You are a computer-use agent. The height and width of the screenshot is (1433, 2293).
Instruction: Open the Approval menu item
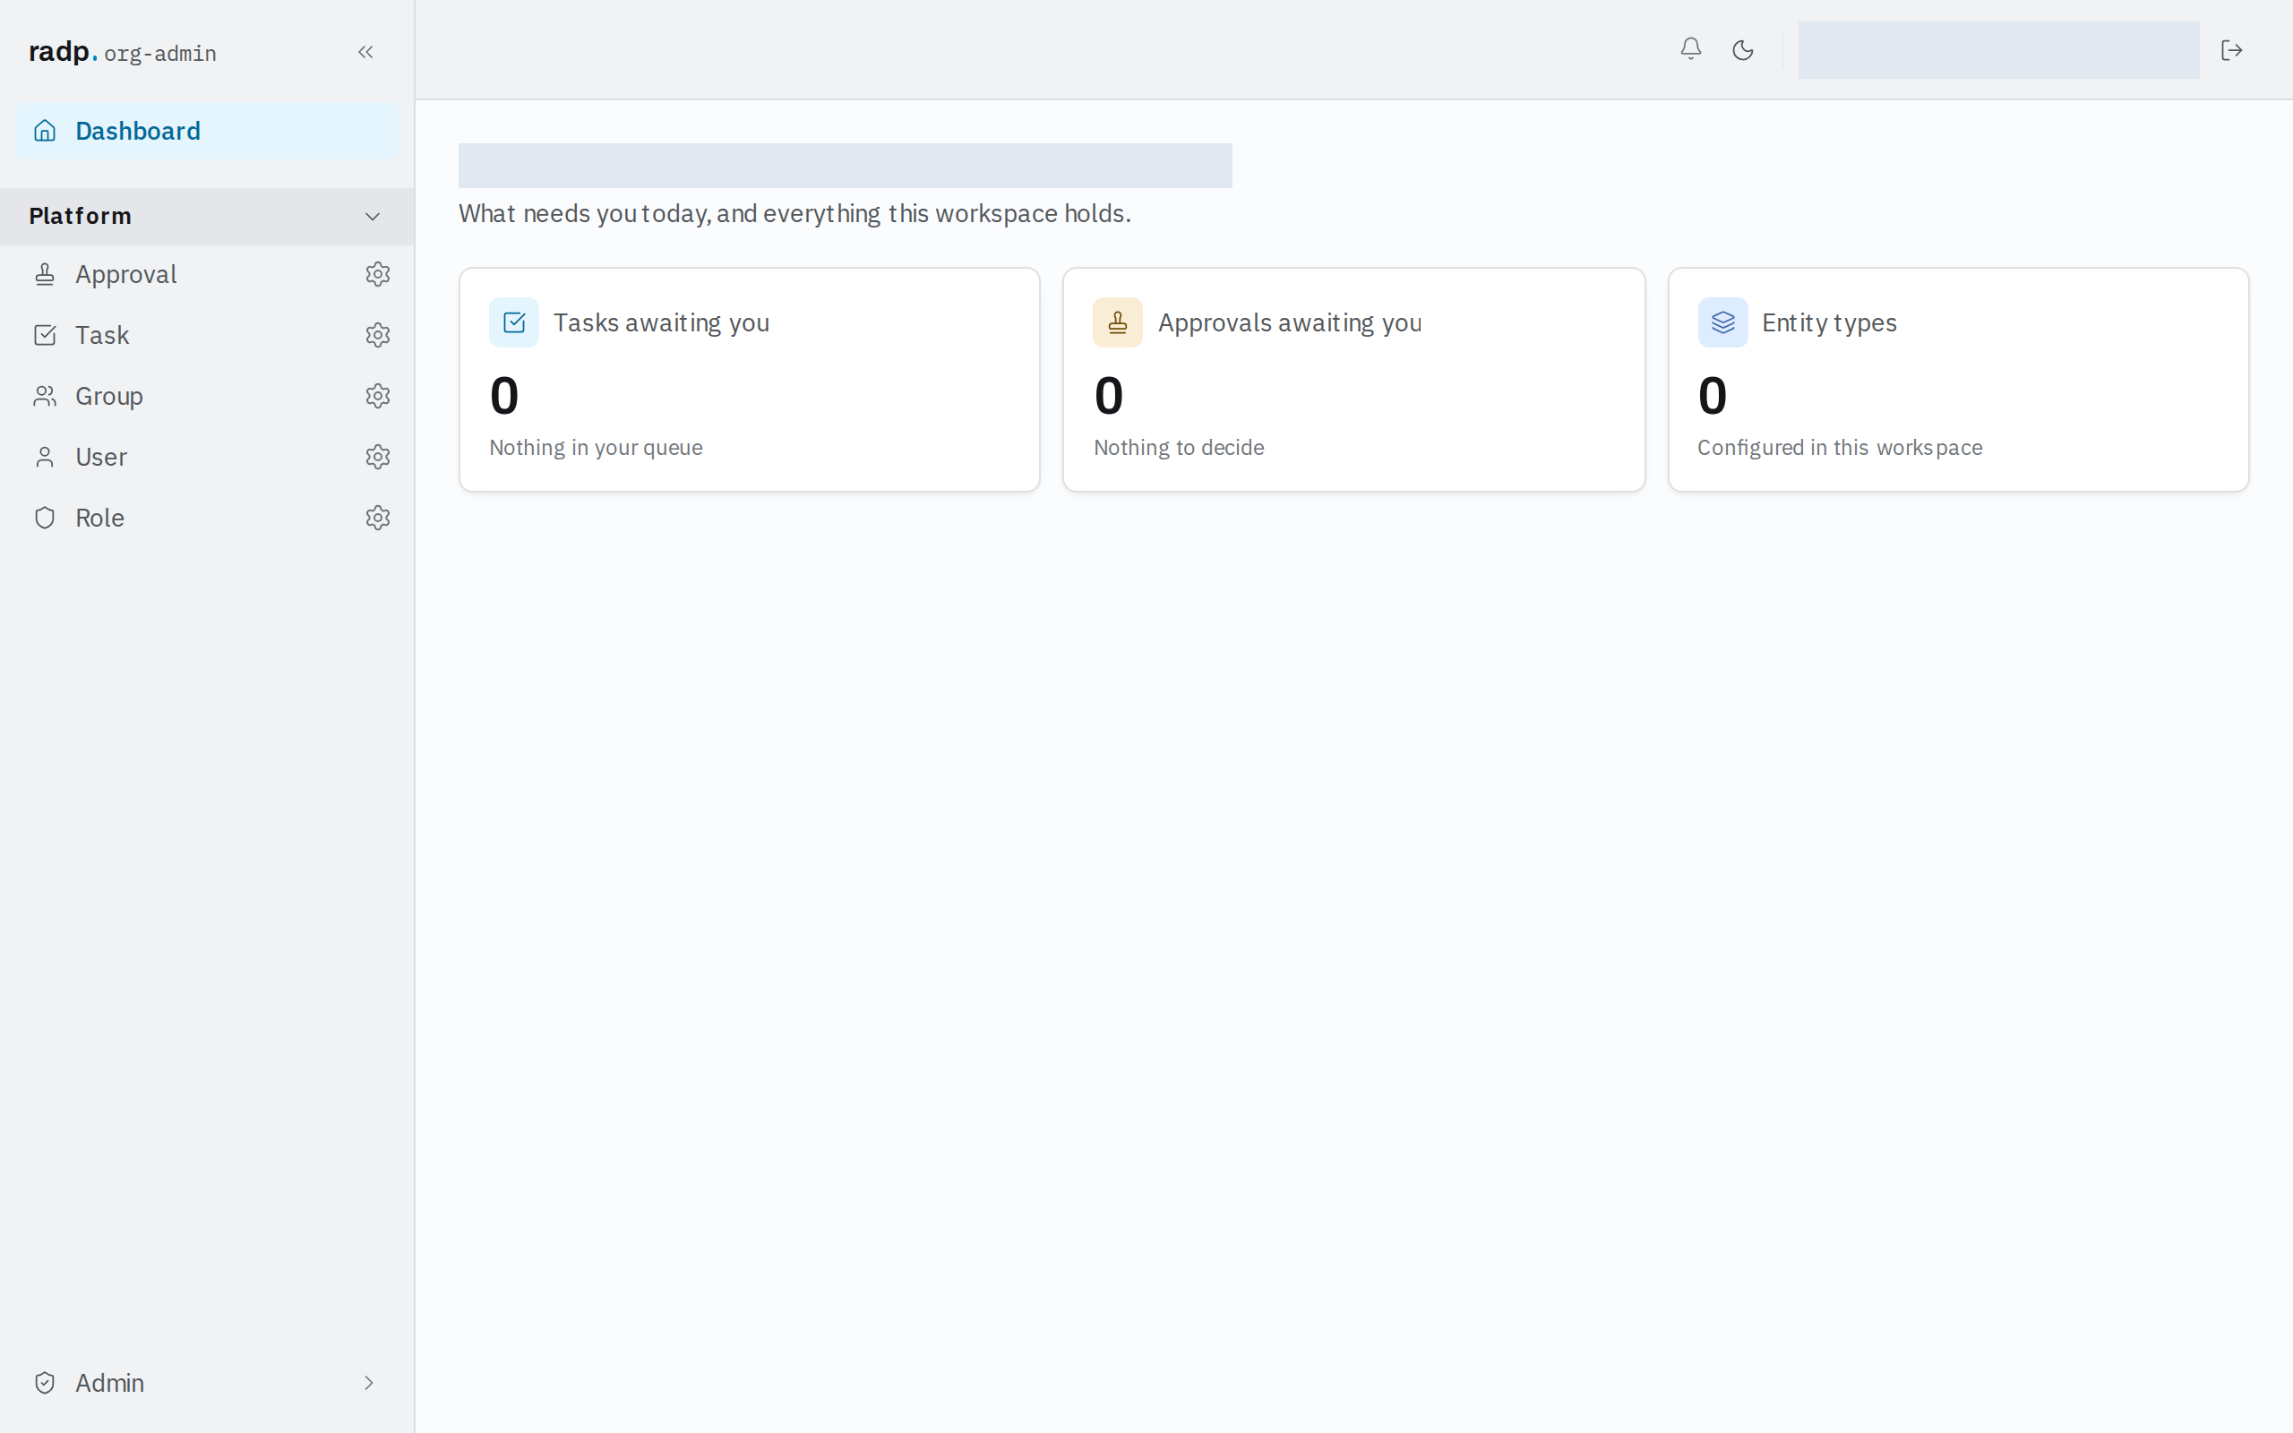(x=126, y=274)
